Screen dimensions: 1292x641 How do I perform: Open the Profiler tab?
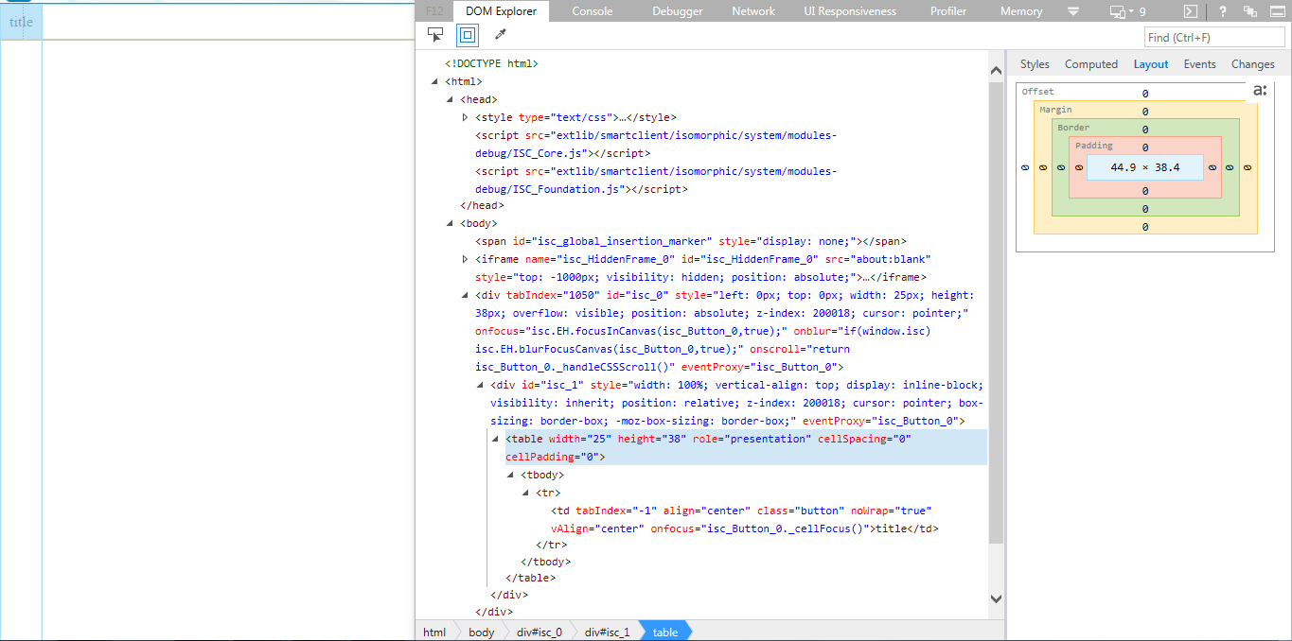(948, 11)
